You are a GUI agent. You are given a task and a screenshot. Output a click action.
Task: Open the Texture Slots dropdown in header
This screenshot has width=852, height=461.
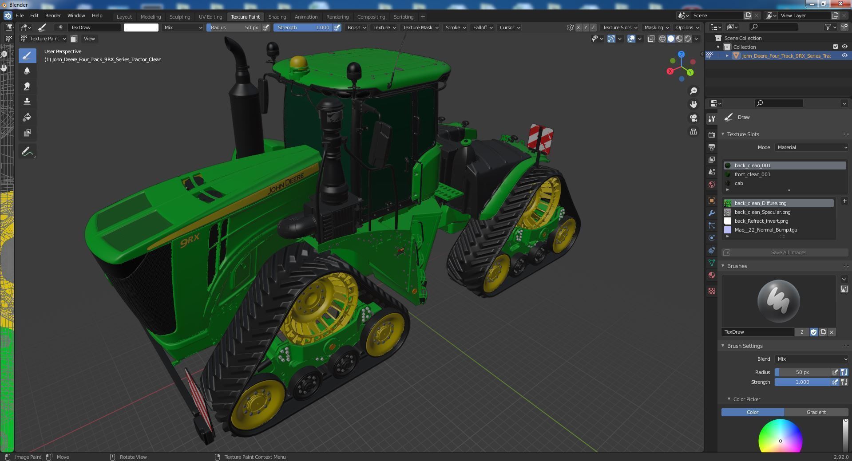tap(619, 28)
